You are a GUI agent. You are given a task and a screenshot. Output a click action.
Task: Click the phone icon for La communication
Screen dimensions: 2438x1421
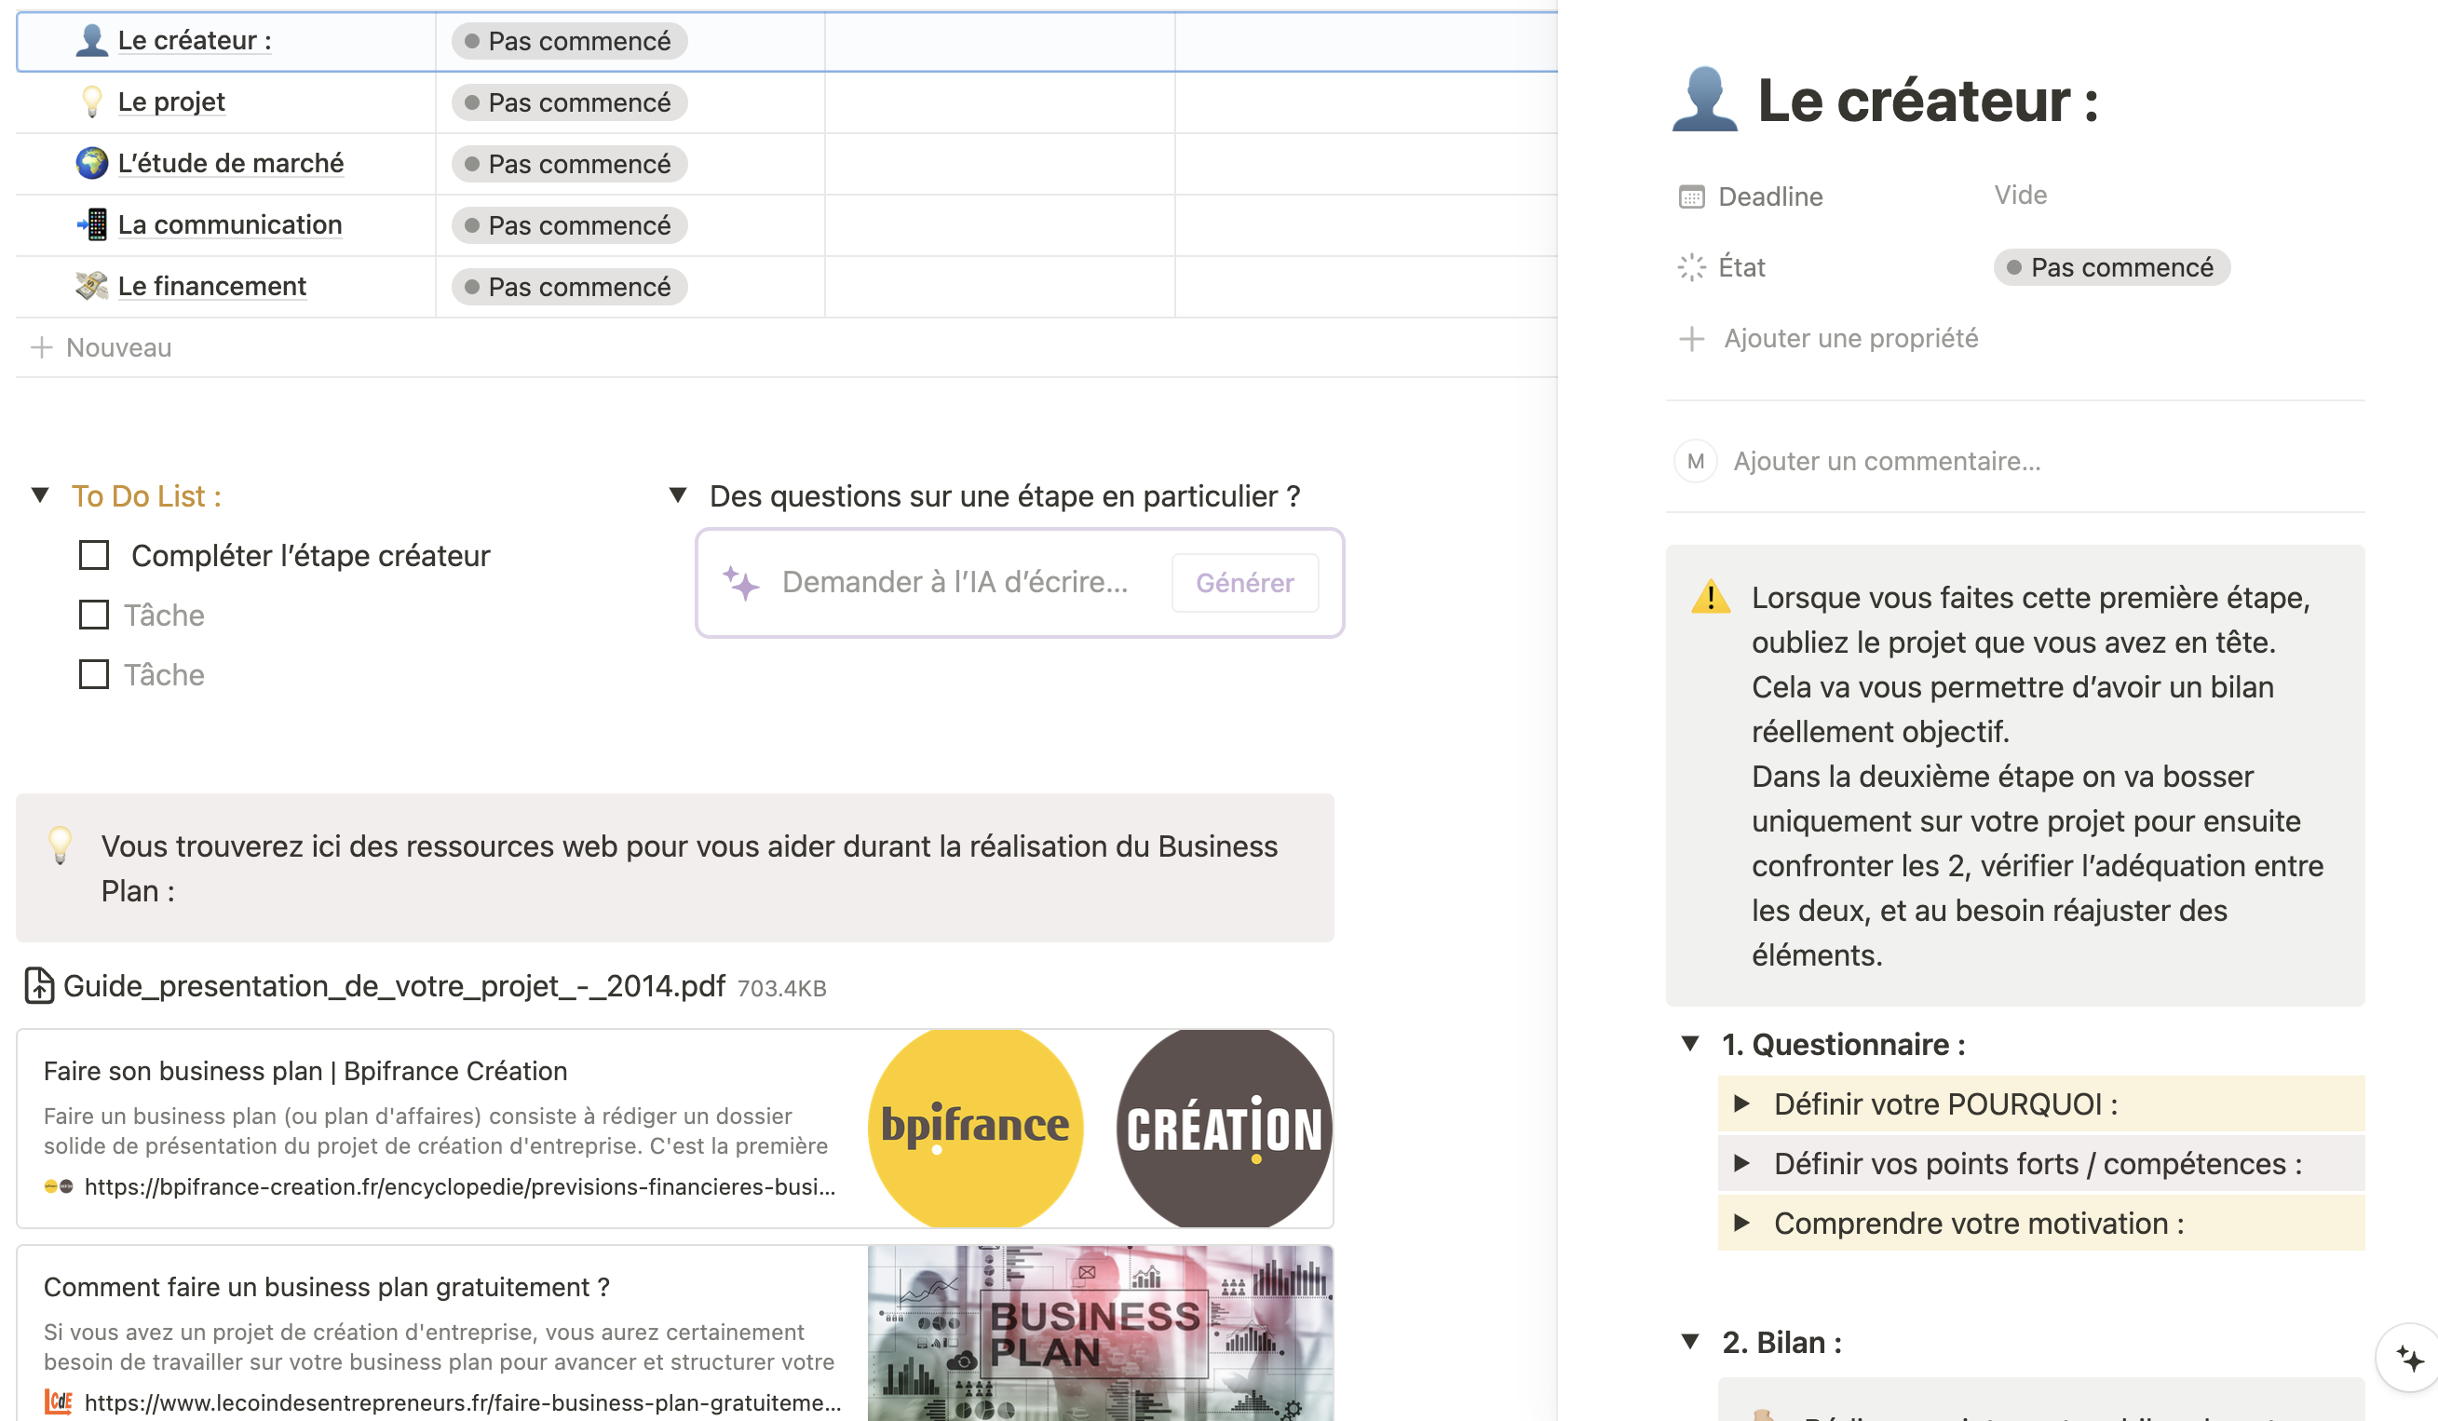click(92, 224)
